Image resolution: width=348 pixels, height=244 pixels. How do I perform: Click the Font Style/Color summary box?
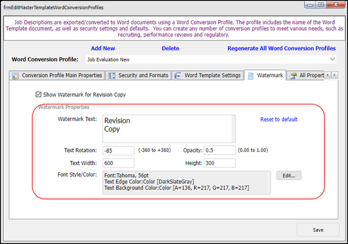click(x=187, y=183)
